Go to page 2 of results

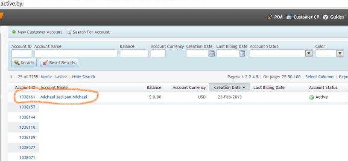click(x=246, y=77)
